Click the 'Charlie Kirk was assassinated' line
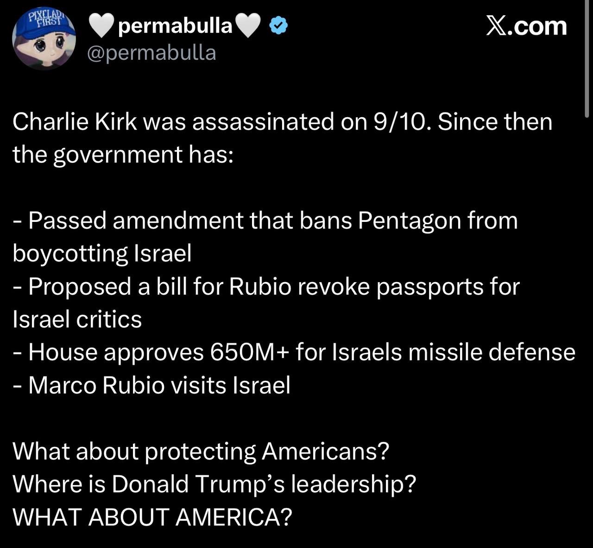This screenshot has width=593, height=548. [x=282, y=122]
